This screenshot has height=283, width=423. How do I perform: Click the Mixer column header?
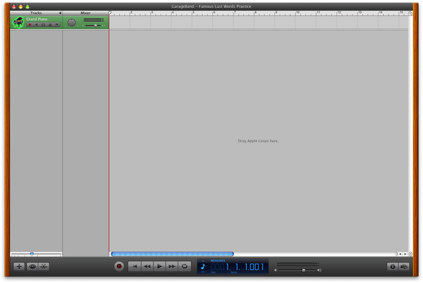point(85,13)
